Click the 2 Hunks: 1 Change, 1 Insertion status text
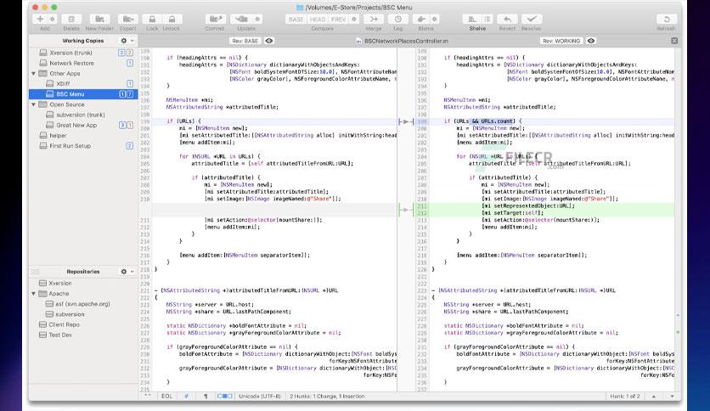Screen dimensions: 710x411 tap(327, 397)
